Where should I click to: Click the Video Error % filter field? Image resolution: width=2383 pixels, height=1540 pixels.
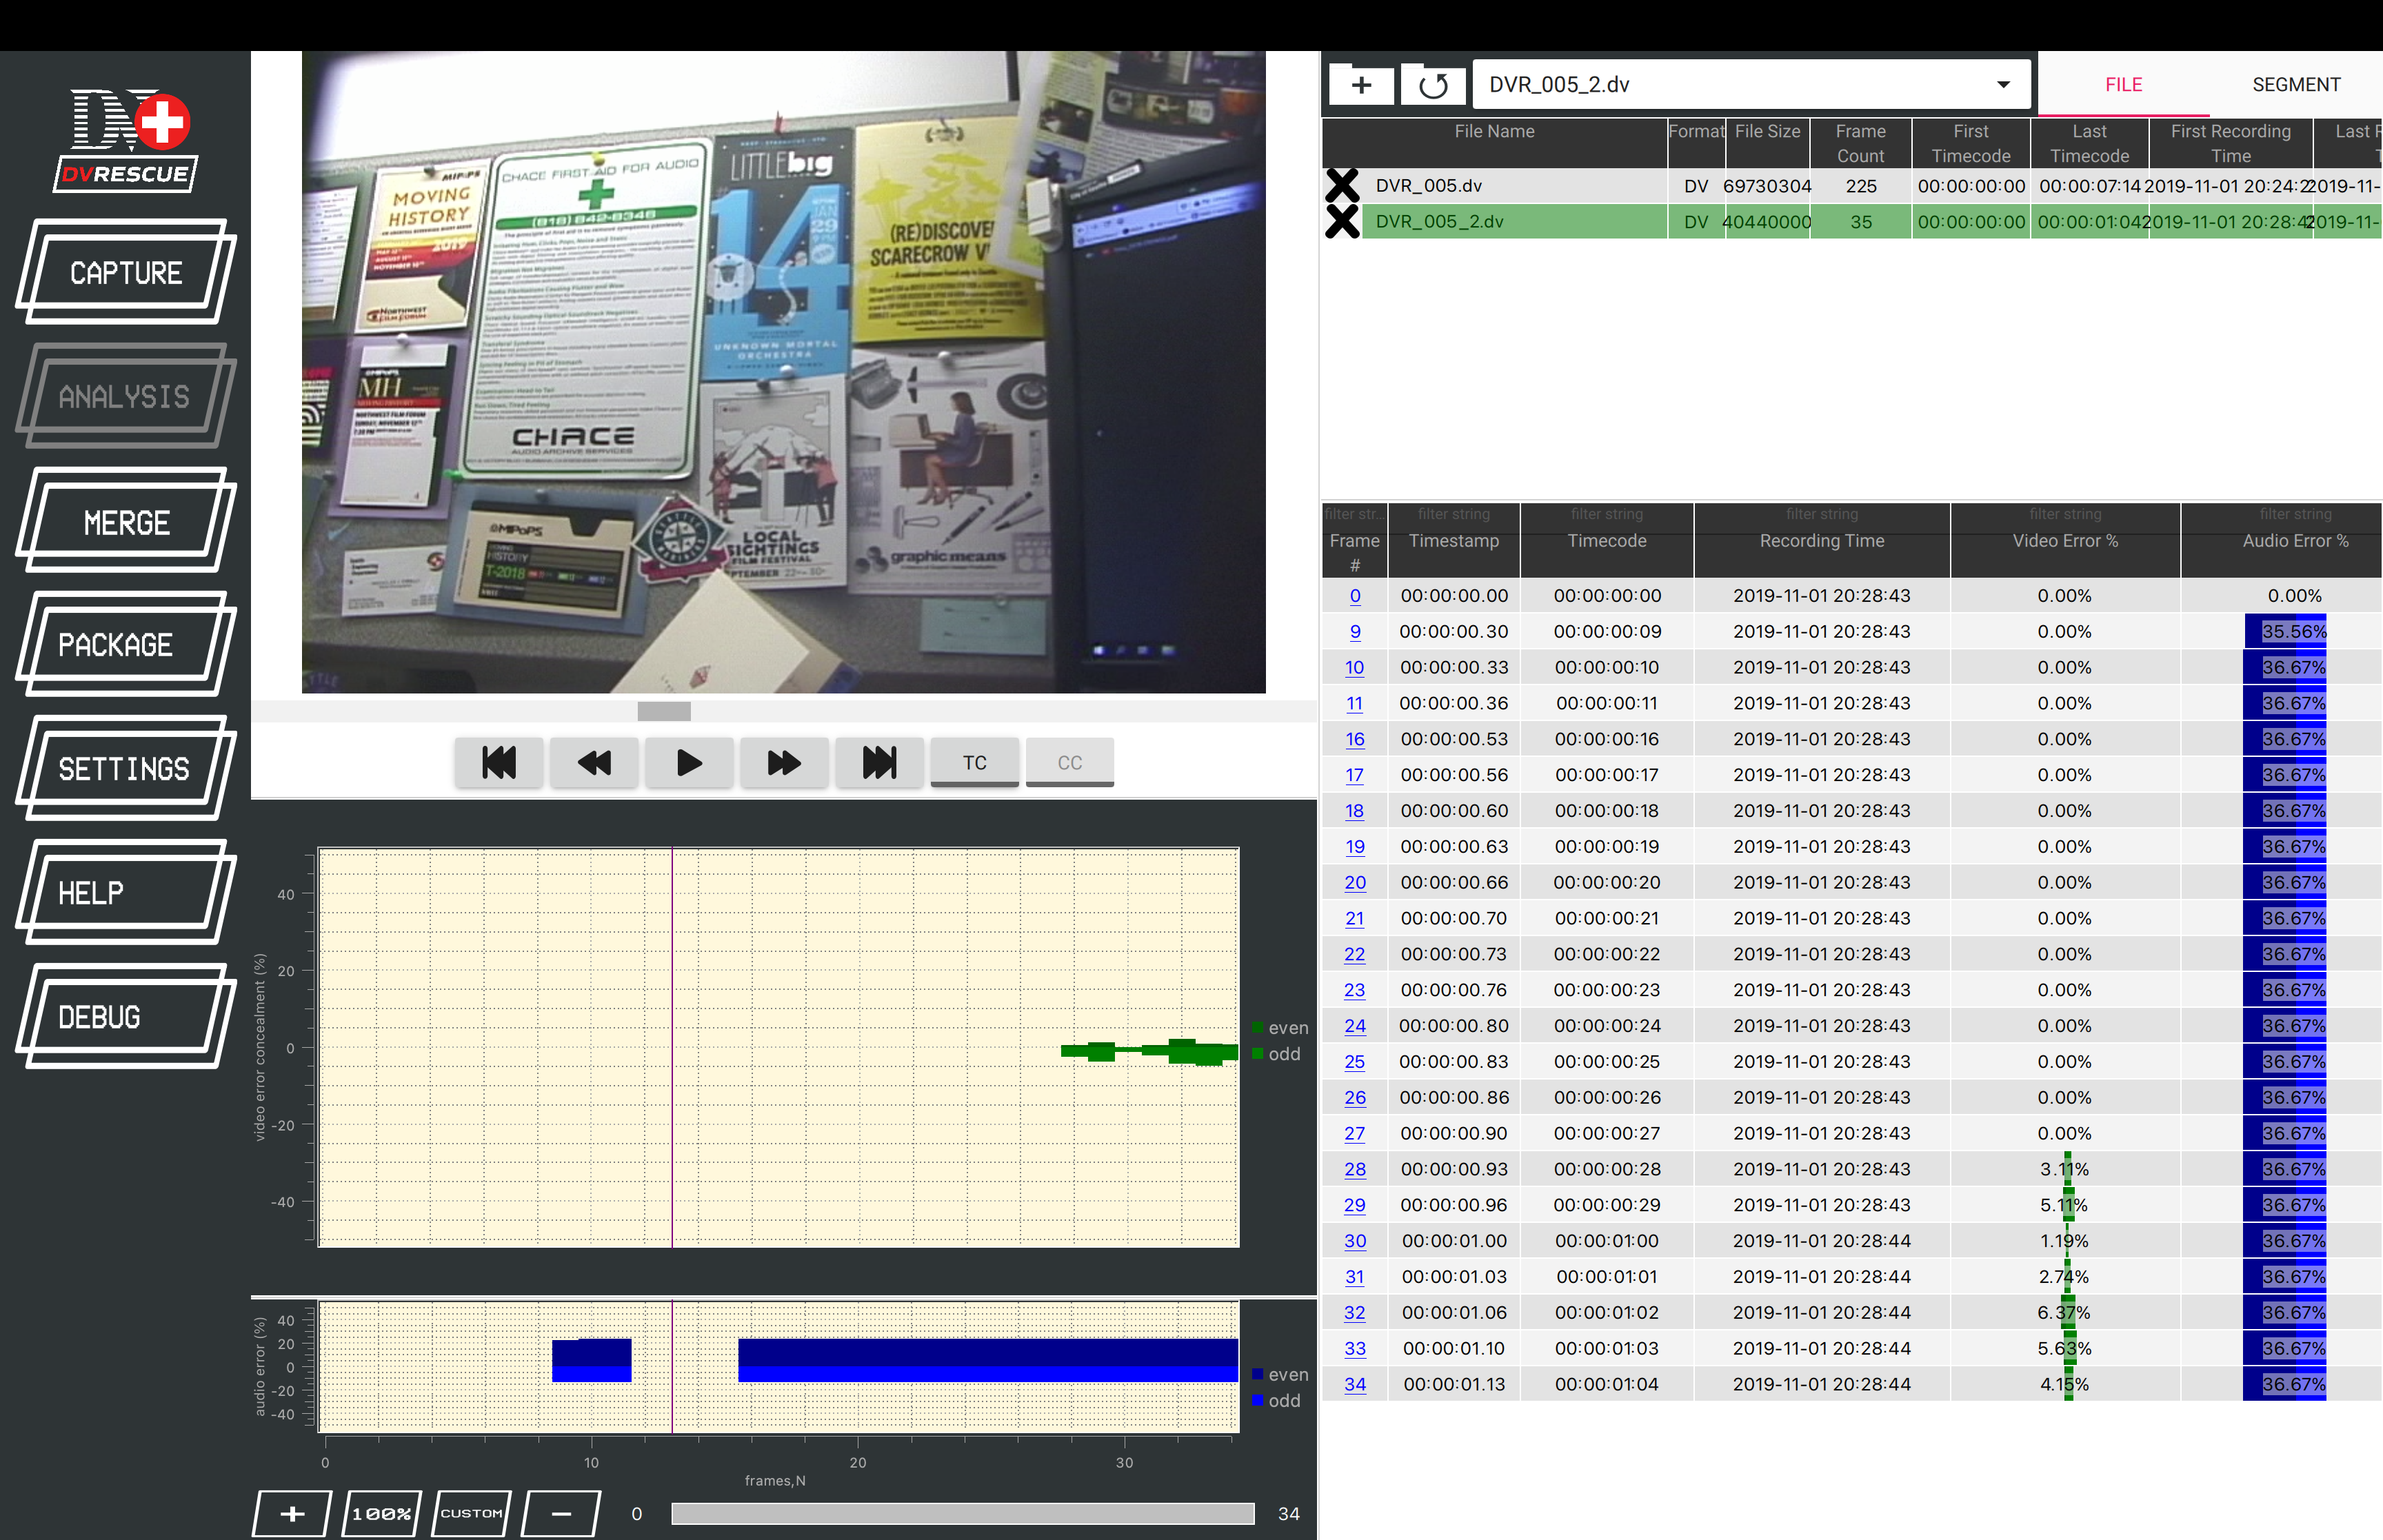(2065, 514)
